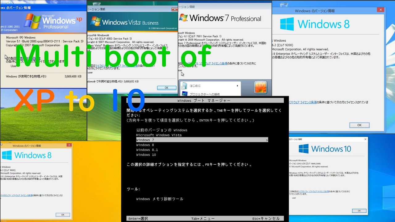395x222 pixels.
Task: Click OK in the Windows 8 build 9200 dialog
Action: click(359, 125)
